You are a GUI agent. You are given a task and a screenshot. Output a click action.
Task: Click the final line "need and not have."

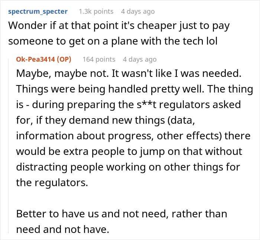click(x=63, y=229)
